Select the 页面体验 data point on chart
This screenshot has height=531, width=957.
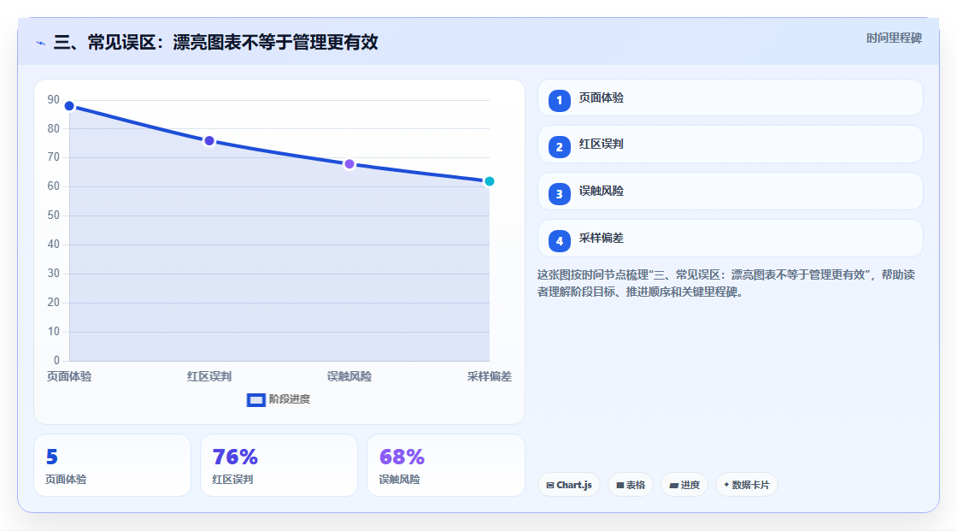point(69,106)
